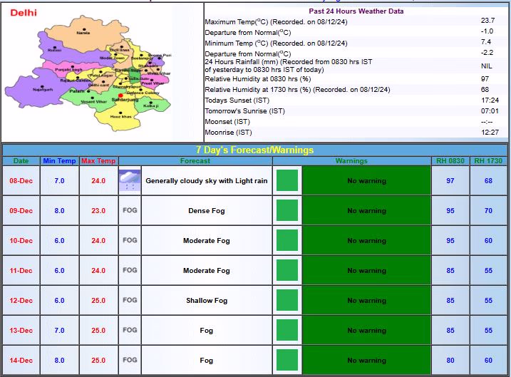This screenshot has height=377, width=511.
Task: Open the 14-Dec date entry
Action: pyautogui.click(x=21, y=361)
